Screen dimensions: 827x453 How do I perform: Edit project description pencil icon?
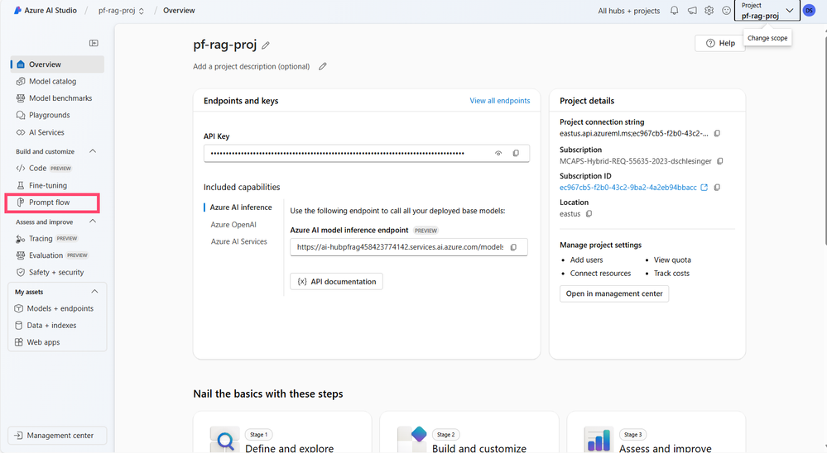click(x=322, y=66)
